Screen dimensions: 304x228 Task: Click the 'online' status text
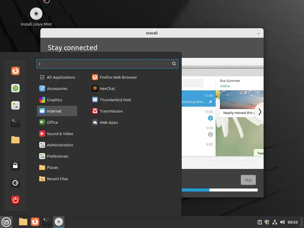tap(225, 86)
